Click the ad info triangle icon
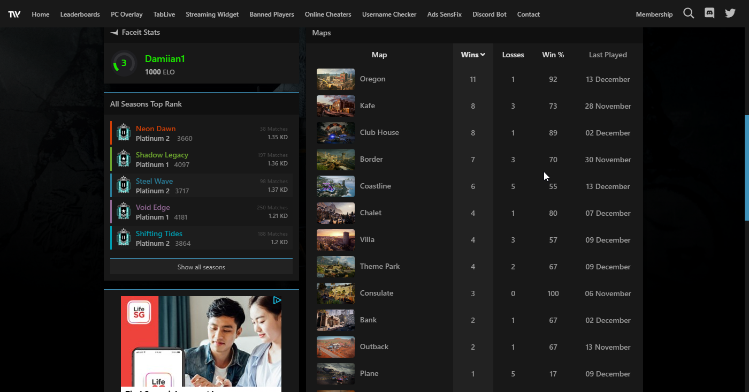This screenshot has width=749, height=392. 277,300
